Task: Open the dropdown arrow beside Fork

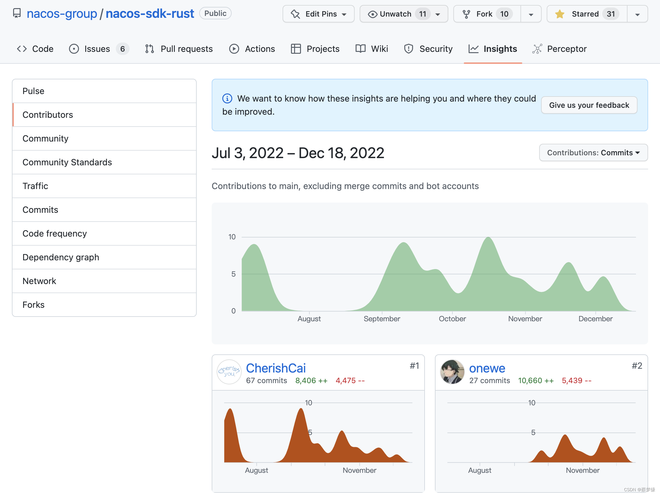Action: [x=531, y=14]
